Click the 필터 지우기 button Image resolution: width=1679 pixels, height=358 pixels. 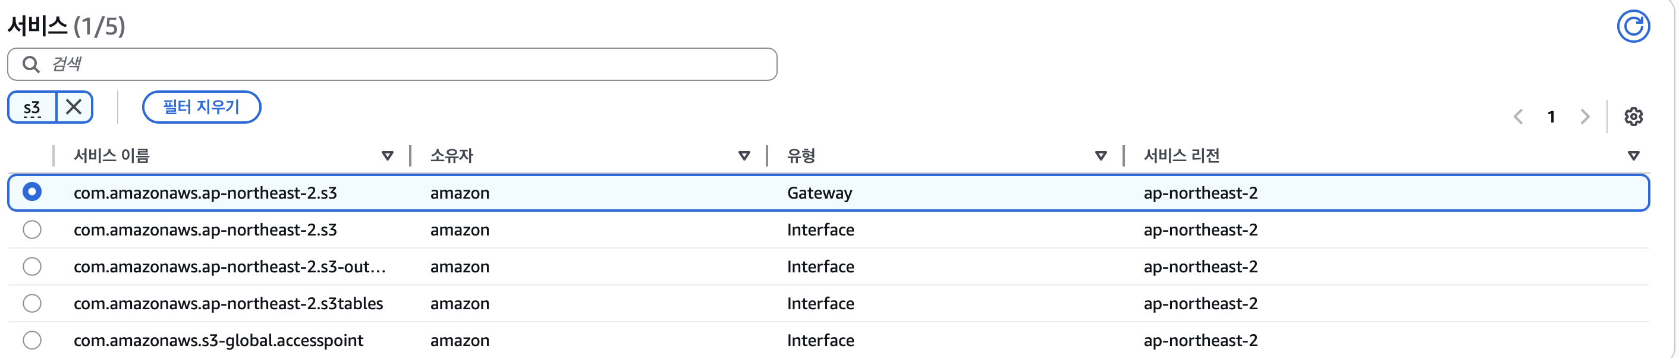pos(202,107)
